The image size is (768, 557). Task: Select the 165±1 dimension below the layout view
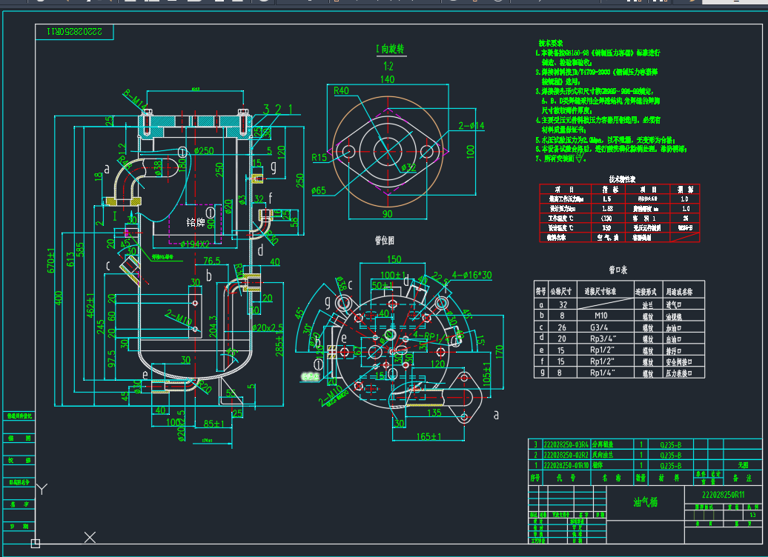pos(428,436)
